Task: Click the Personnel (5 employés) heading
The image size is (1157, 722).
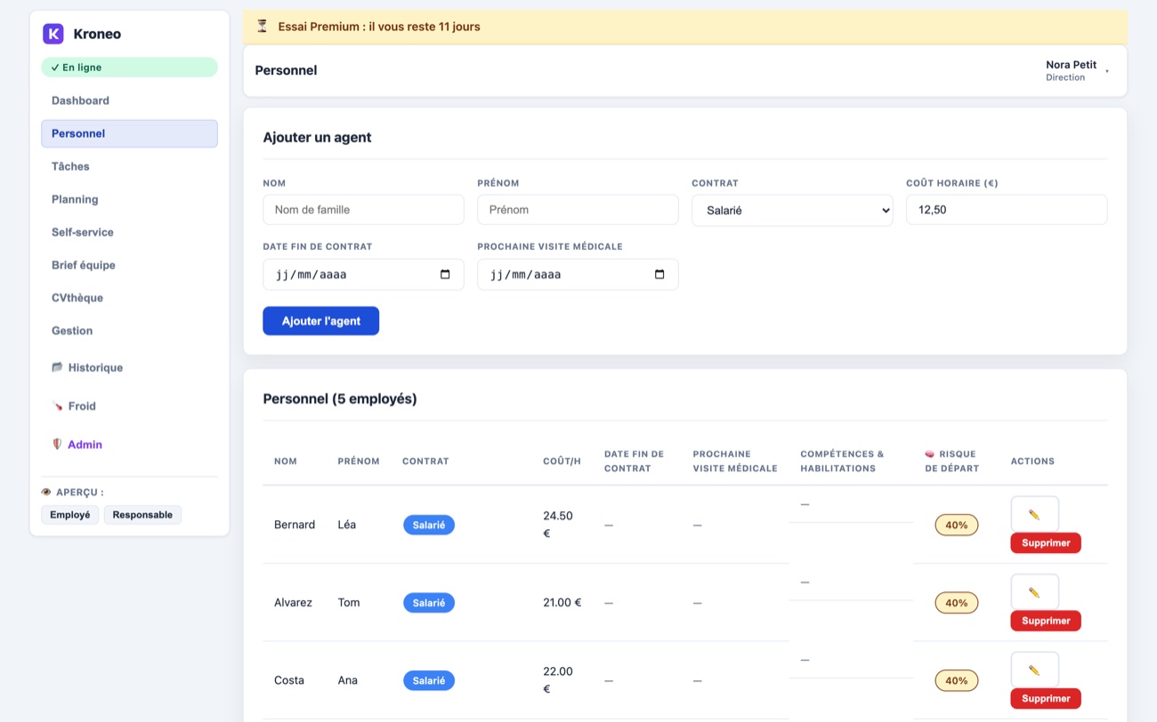Action: (x=340, y=399)
